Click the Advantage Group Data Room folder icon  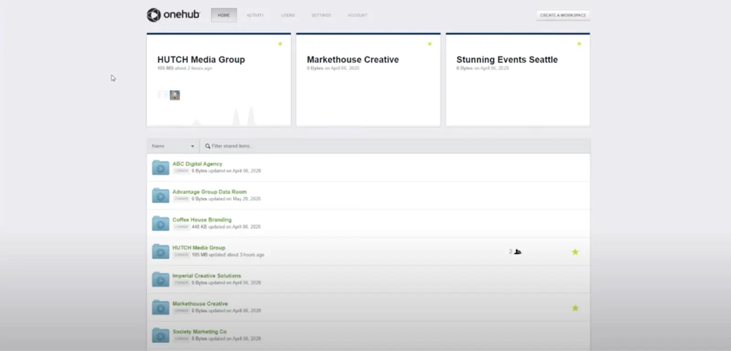tap(160, 196)
